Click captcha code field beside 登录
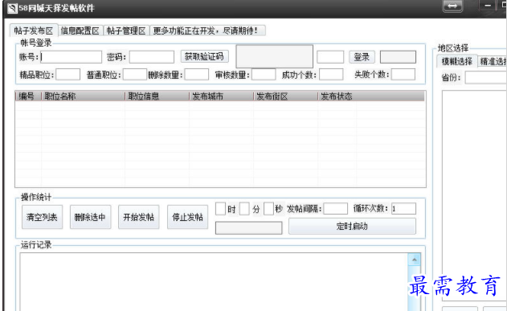507x311 pixels. (330, 57)
